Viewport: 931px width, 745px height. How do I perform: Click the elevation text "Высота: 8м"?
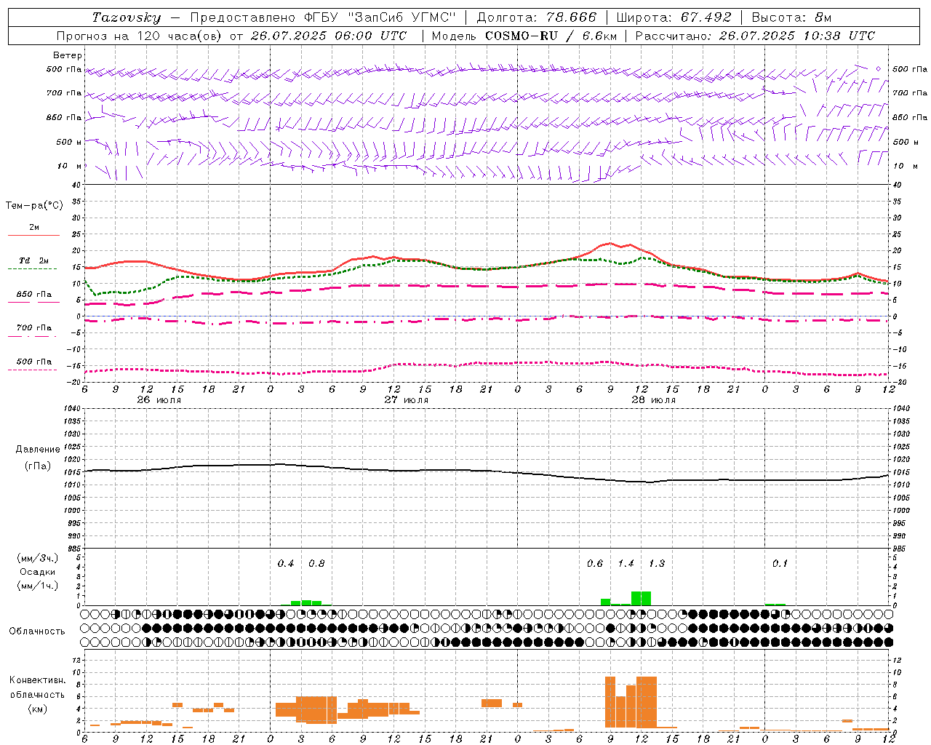coord(791,17)
